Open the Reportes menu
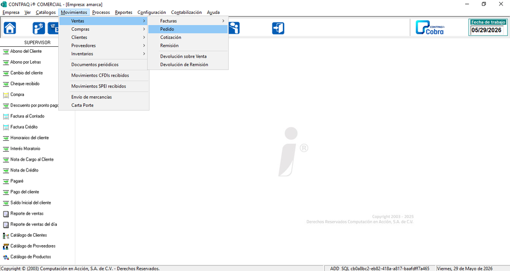510x271 pixels. pos(124,12)
